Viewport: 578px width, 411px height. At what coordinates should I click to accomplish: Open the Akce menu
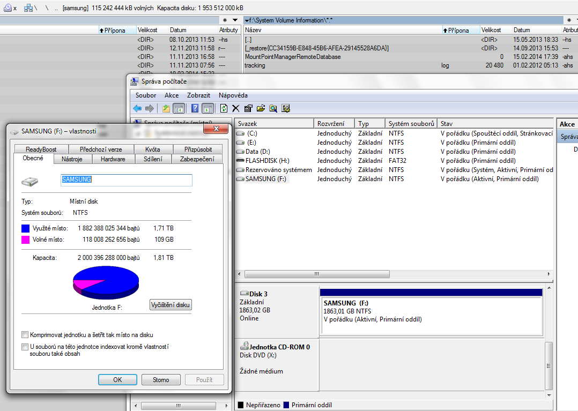click(172, 95)
